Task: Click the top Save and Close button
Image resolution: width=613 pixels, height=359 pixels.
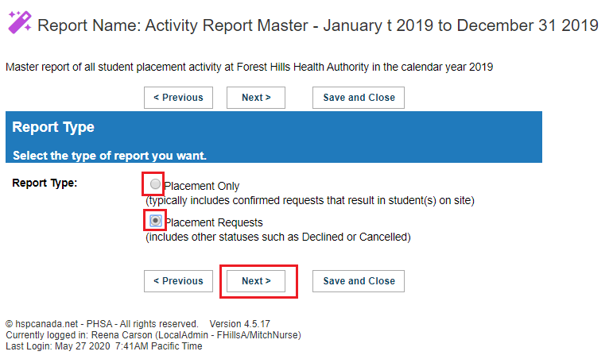Action: [x=359, y=98]
